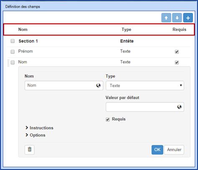Viewport: 198px width, 170px height.
Task: Grab the drag handle beside Nom row
Action: coord(8,63)
